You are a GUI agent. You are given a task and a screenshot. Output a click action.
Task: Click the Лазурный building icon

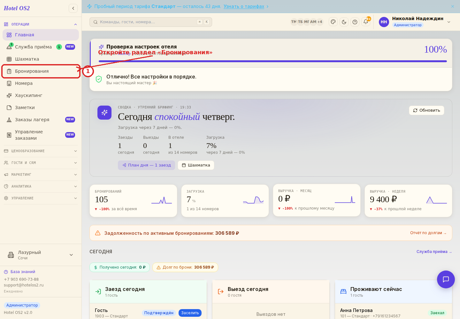pos(11,255)
